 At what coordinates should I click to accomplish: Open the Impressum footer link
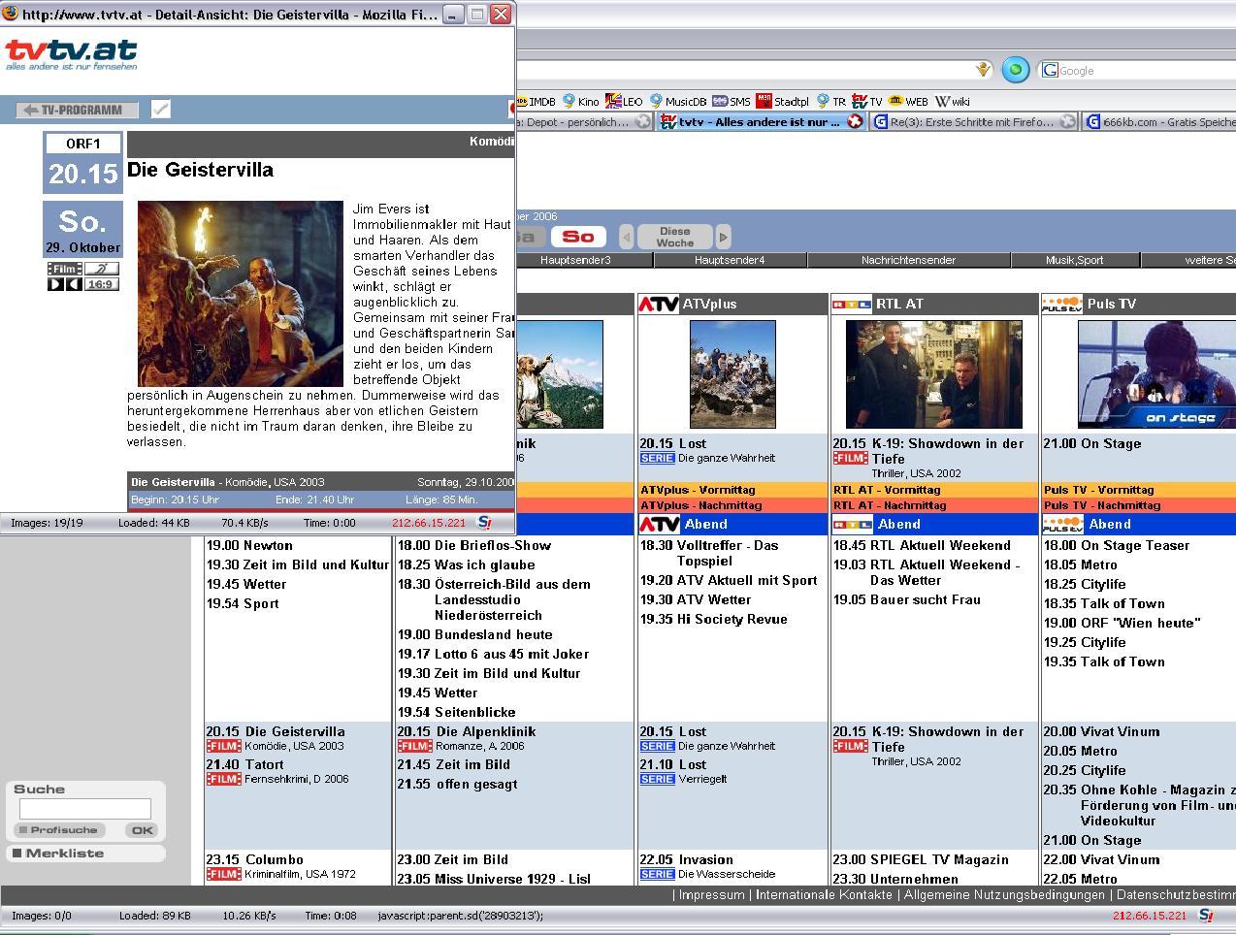(712, 895)
